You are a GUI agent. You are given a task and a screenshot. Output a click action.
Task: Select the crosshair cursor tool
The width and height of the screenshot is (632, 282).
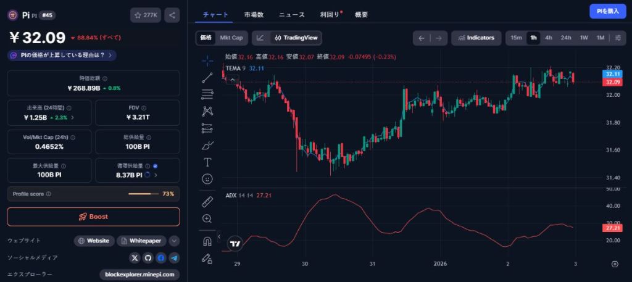coord(207,61)
